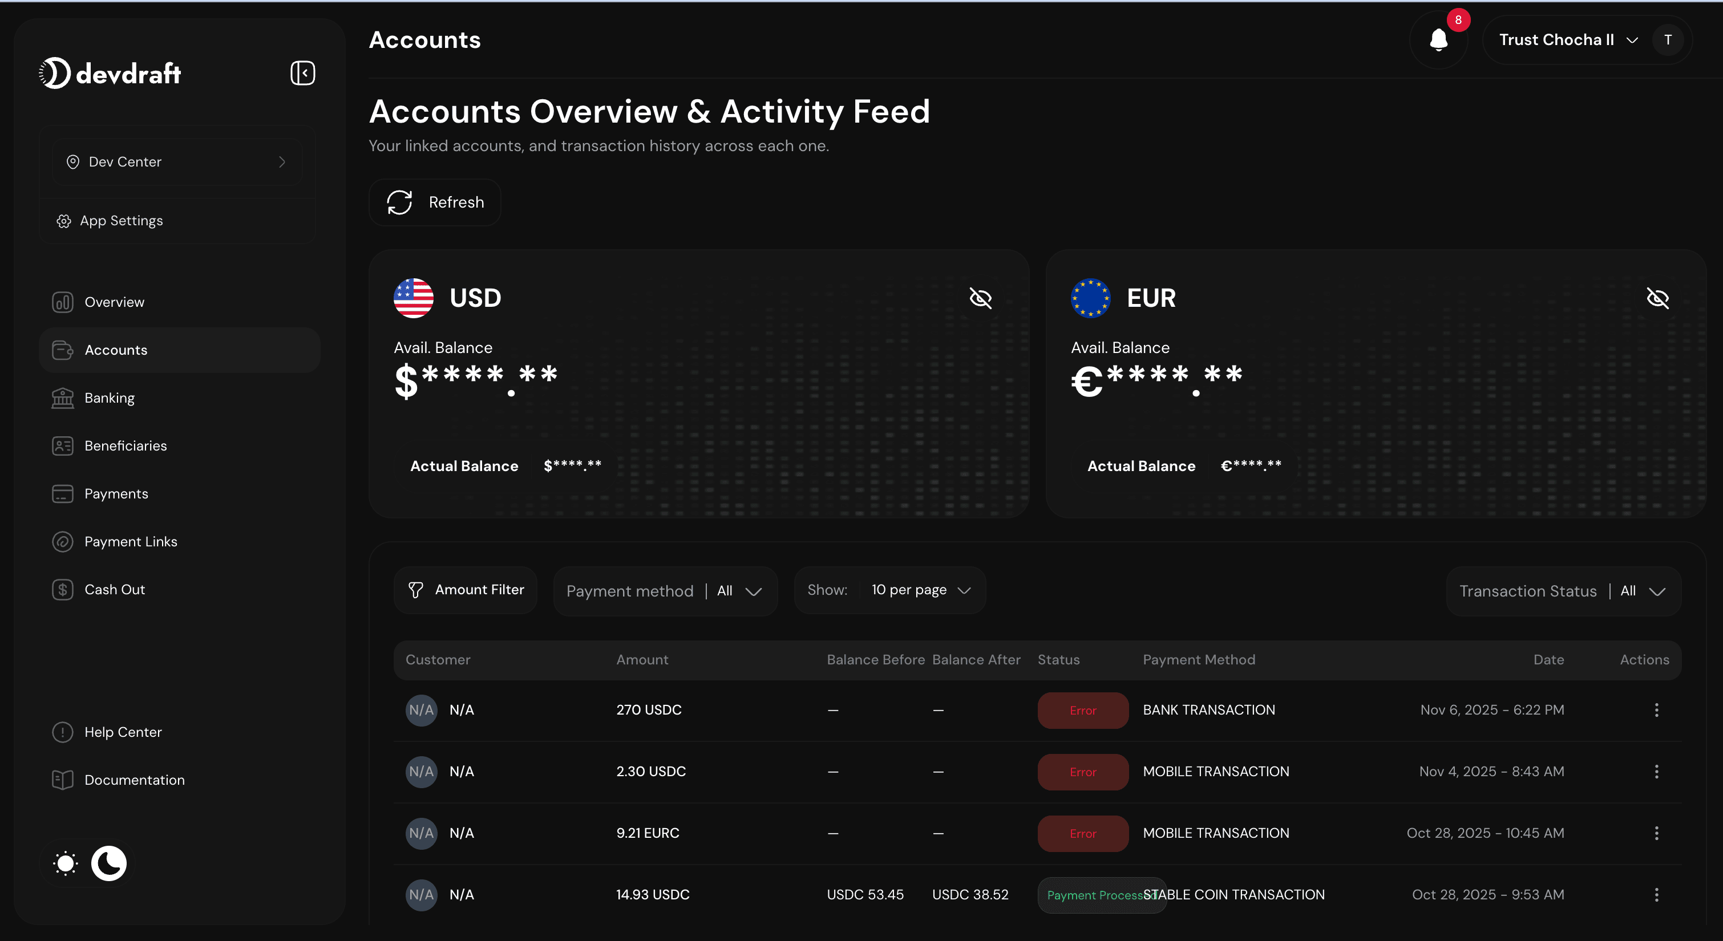This screenshot has width=1723, height=941.
Task: Open actions menu for the 270 USDC transaction
Action: point(1656,709)
